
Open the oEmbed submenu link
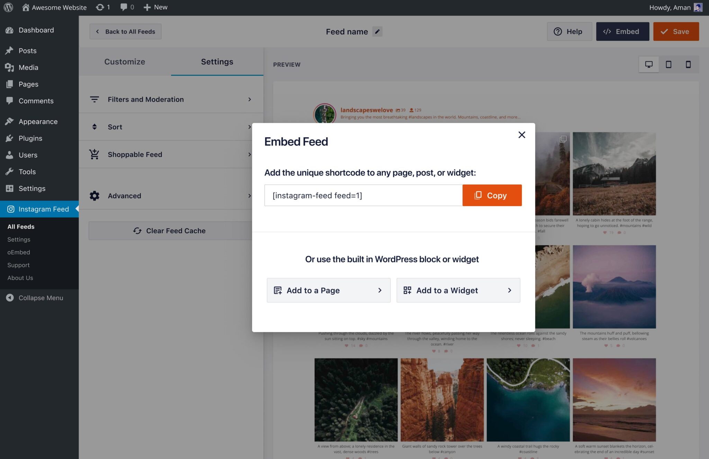(19, 252)
